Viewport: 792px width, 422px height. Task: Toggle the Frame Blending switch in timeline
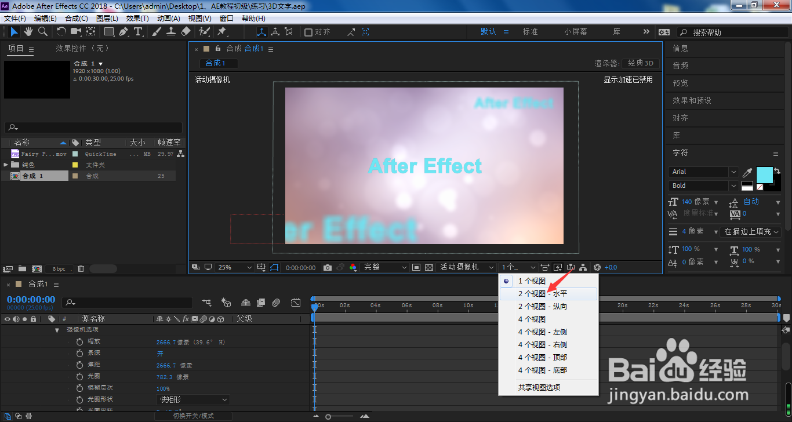[x=261, y=303]
